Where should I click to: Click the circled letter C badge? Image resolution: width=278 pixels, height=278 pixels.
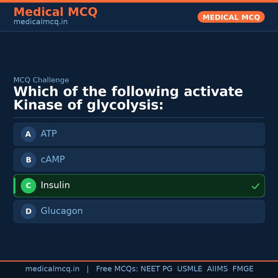28,186
